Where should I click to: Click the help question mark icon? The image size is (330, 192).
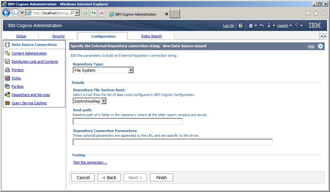click(296, 26)
